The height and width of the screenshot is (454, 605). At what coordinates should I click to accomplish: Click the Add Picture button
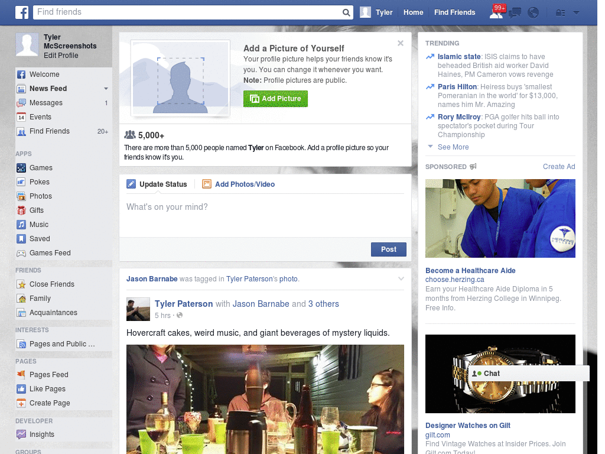(x=275, y=99)
